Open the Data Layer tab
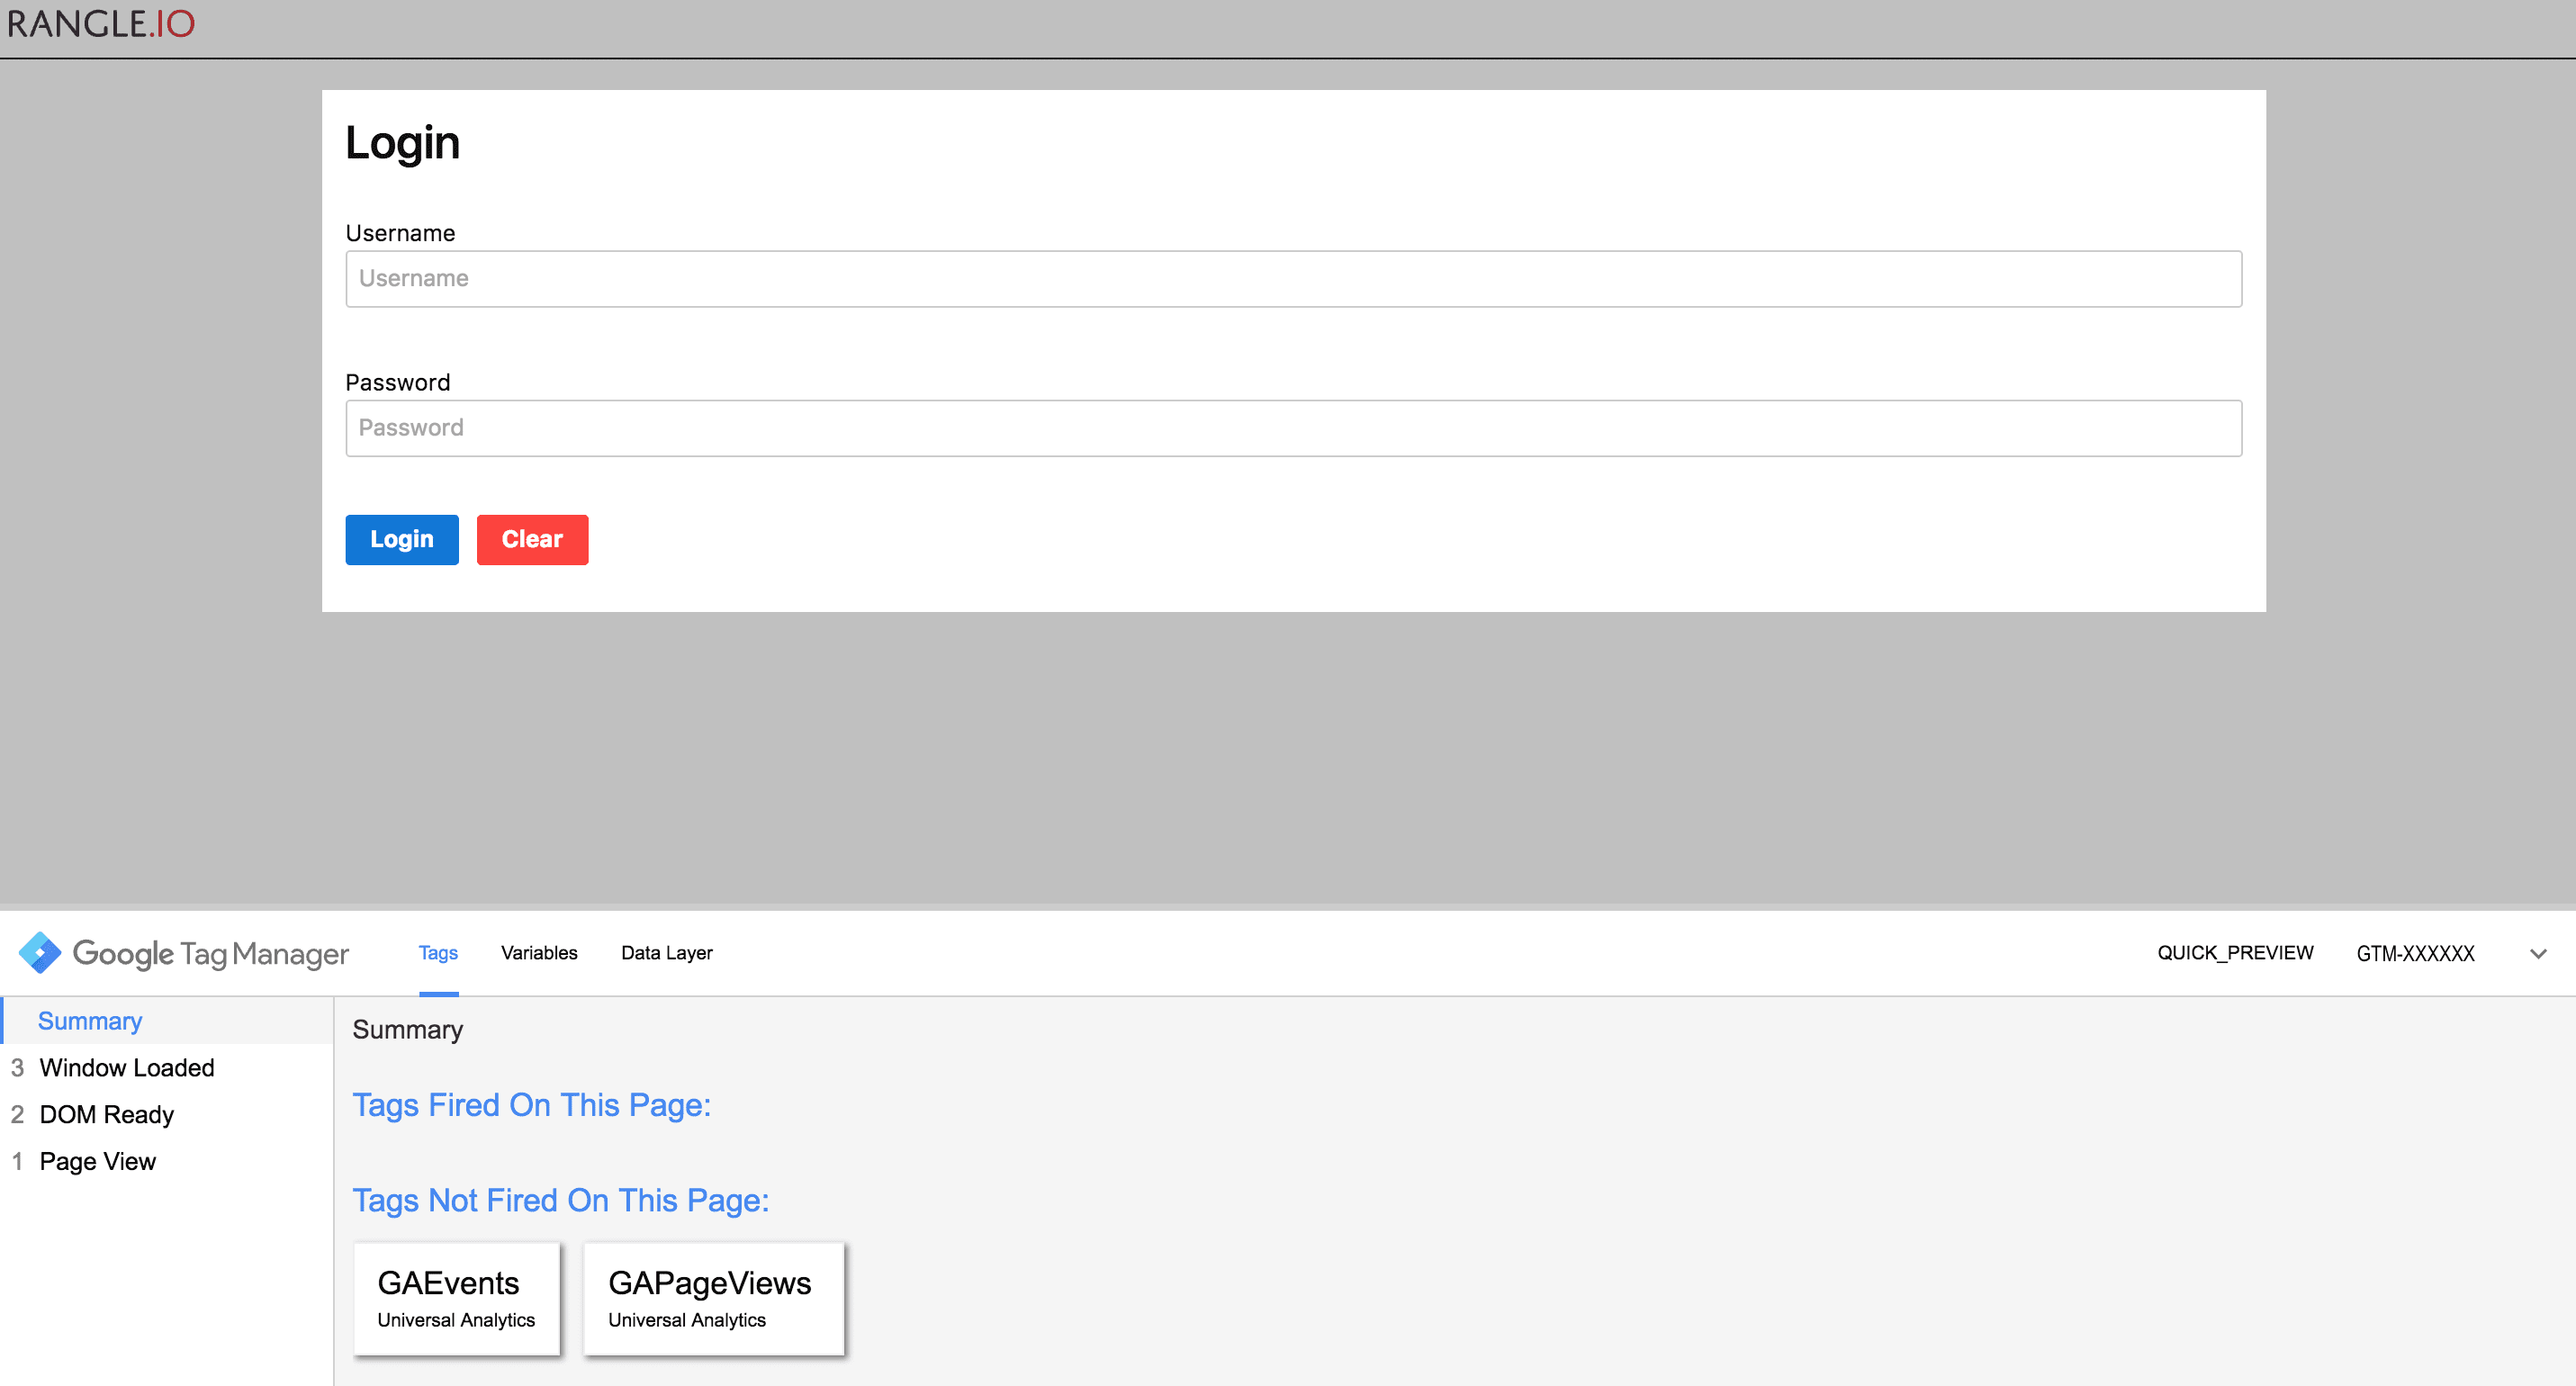2576x1386 pixels. [x=667, y=953]
